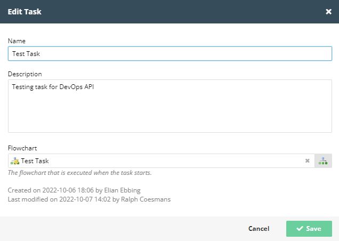The height and width of the screenshot is (241, 339).
Task: Click the Name label
Action: (x=17, y=41)
